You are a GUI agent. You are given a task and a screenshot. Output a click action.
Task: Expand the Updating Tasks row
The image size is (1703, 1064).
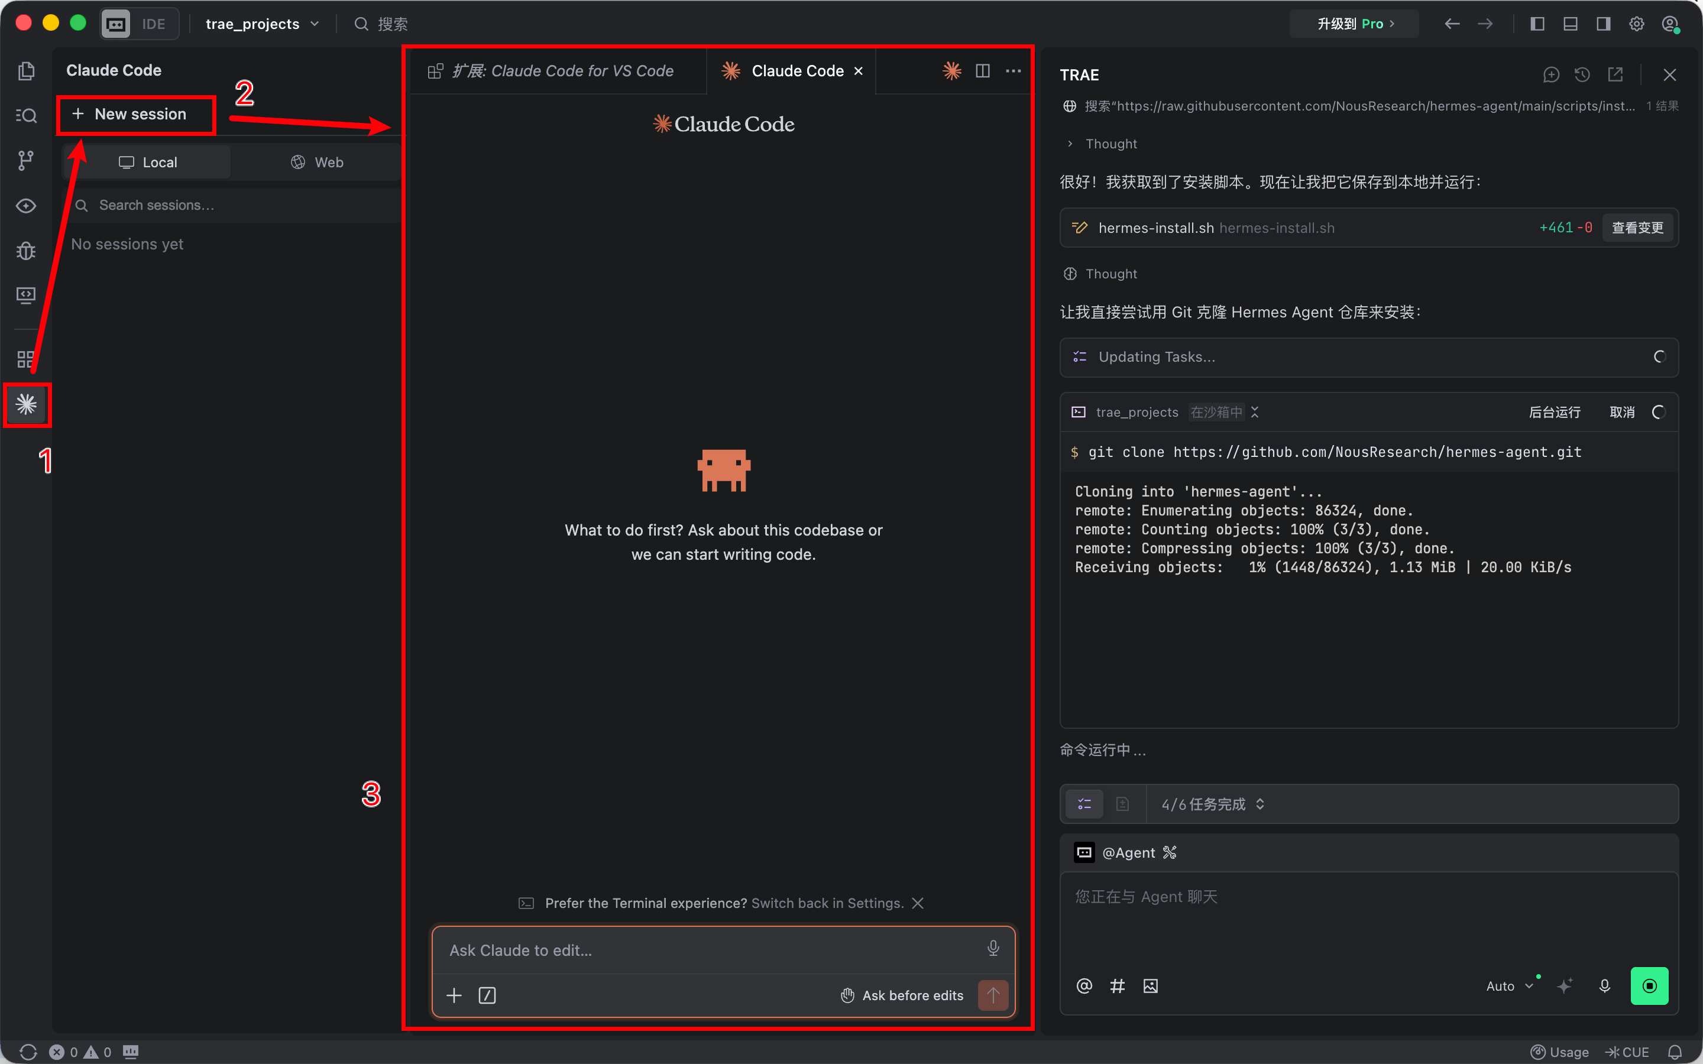tap(1369, 357)
